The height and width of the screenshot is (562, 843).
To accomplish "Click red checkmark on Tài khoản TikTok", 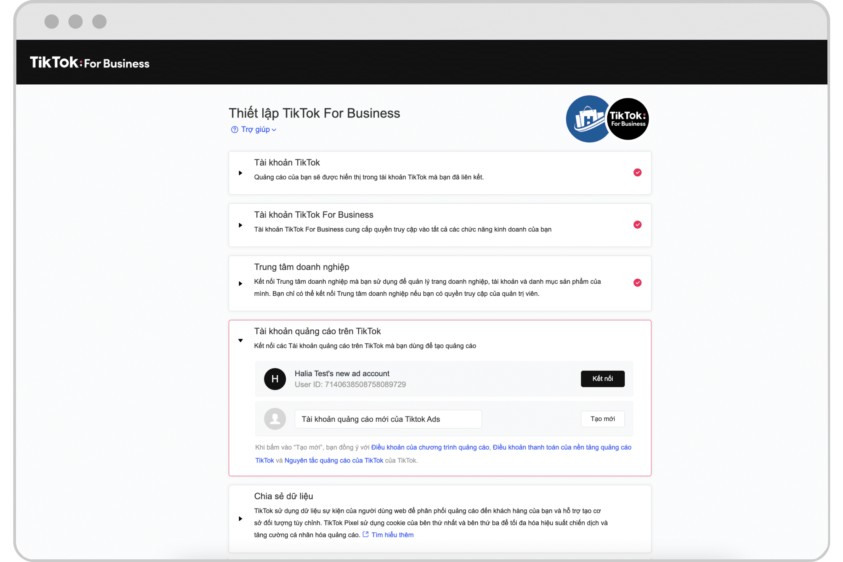I will [637, 173].
